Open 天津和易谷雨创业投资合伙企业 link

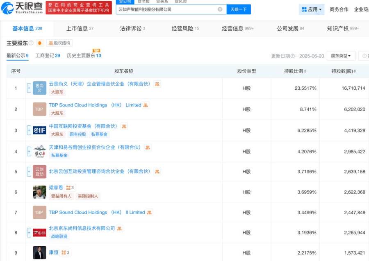click(95, 148)
